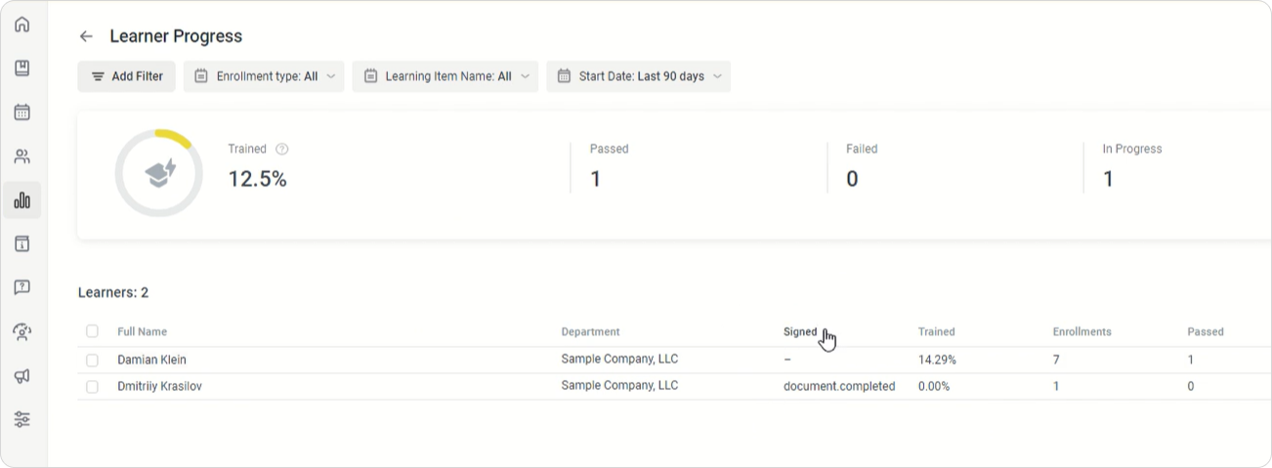
Task: Expand the Enrollment type filter dropdown
Action: (x=264, y=76)
